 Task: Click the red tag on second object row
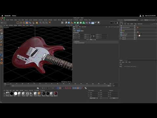coord(138,28)
